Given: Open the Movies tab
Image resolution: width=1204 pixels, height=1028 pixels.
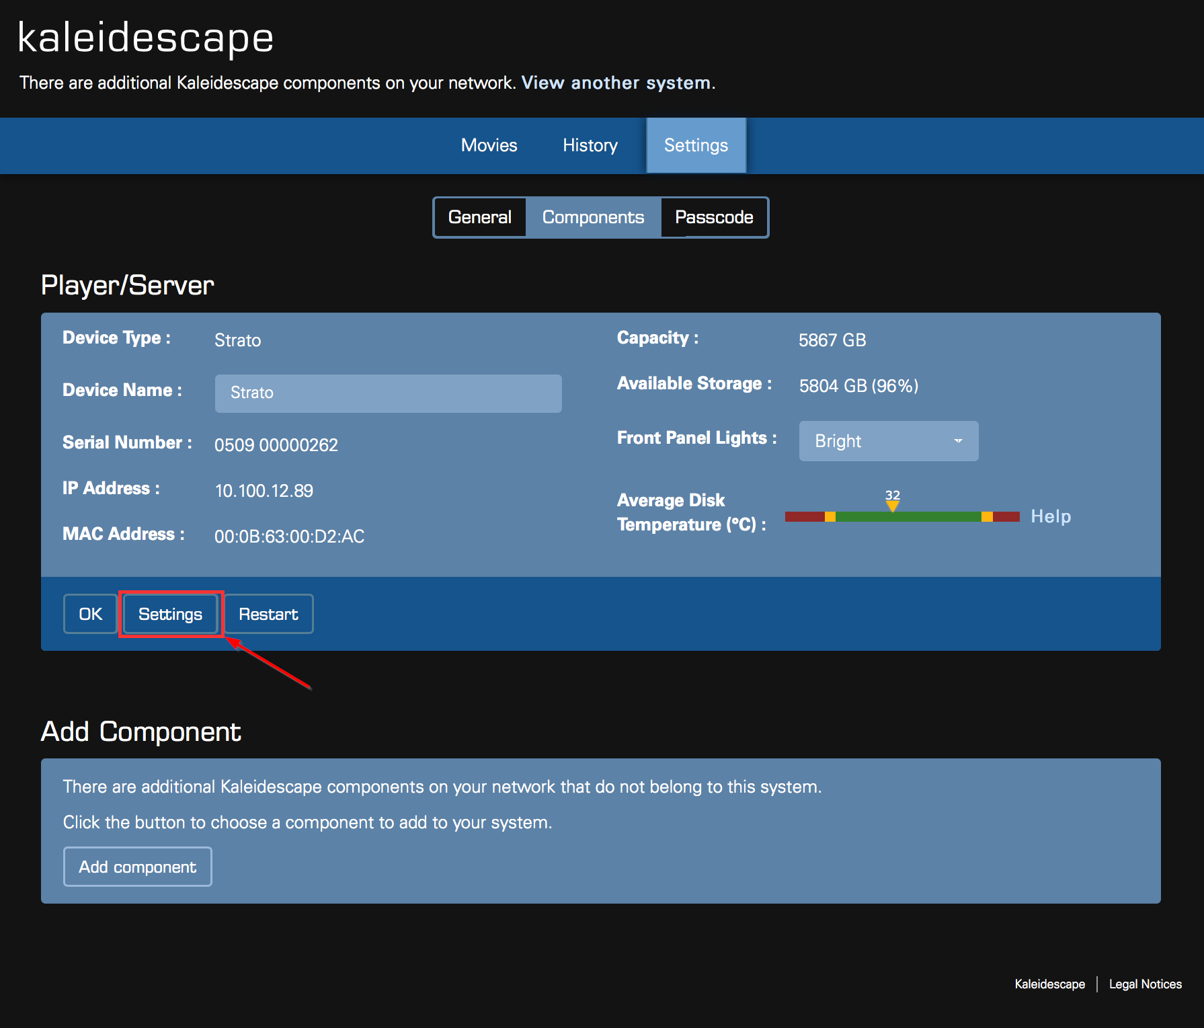Looking at the screenshot, I should click(x=489, y=145).
